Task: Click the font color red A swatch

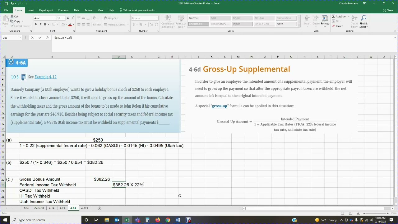Action: tap(70, 25)
